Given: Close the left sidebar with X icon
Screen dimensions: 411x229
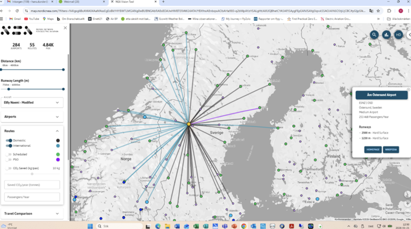Looking at the screenshot, I should [65, 28].
